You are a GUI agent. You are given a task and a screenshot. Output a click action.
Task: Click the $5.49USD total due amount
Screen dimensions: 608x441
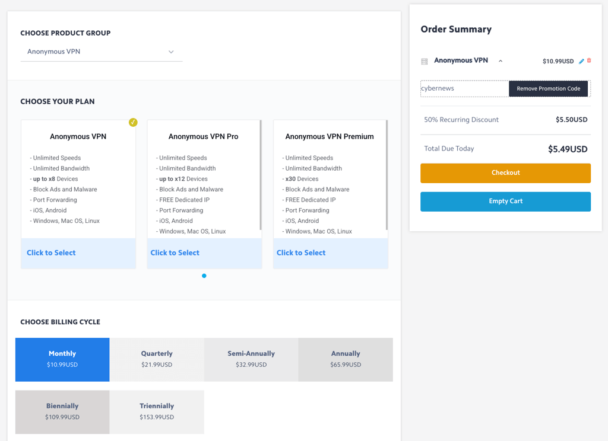tap(568, 149)
